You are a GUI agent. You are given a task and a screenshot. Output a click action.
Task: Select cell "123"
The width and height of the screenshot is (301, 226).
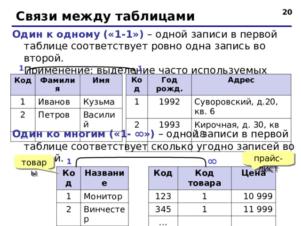coord(163,196)
